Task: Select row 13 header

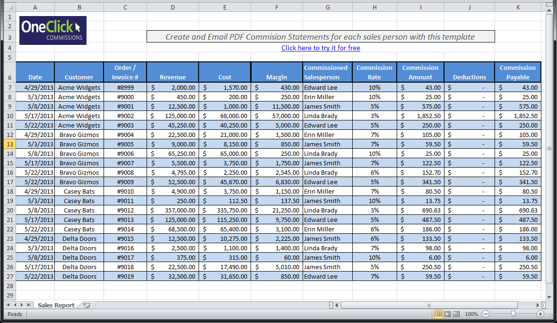Action: point(10,144)
